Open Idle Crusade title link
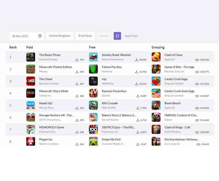219x181 pixels. point(110,103)
